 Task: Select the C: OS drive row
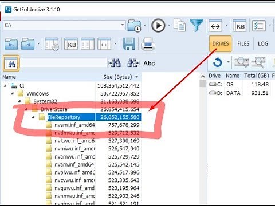click(239, 84)
